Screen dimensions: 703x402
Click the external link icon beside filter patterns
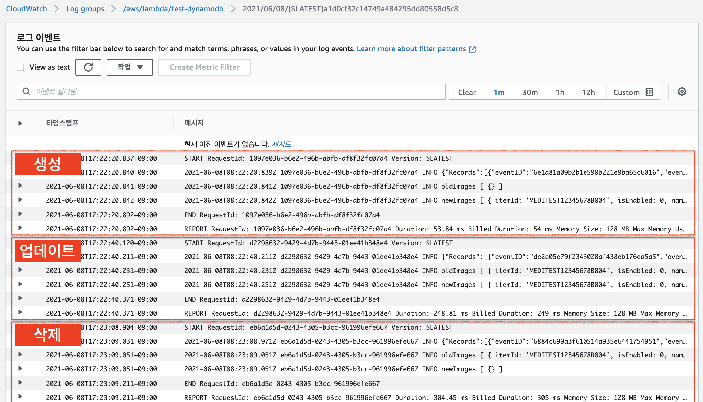[472, 49]
